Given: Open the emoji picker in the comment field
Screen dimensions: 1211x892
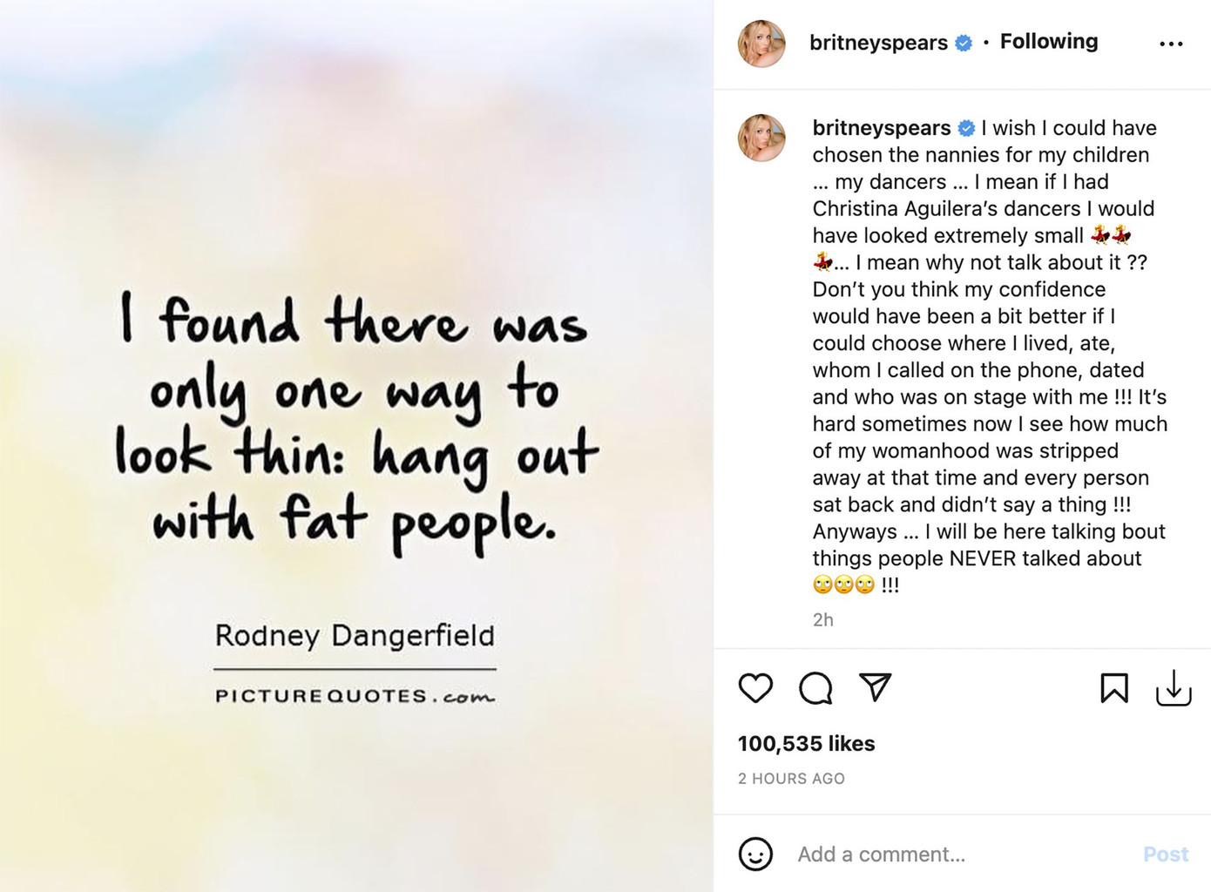Looking at the screenshot, I should point(755,855).
